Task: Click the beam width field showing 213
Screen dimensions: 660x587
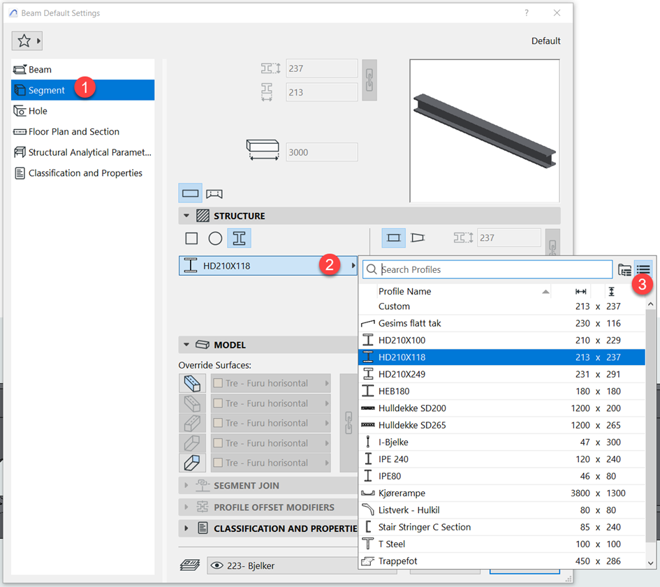Action: click(322, 92)
